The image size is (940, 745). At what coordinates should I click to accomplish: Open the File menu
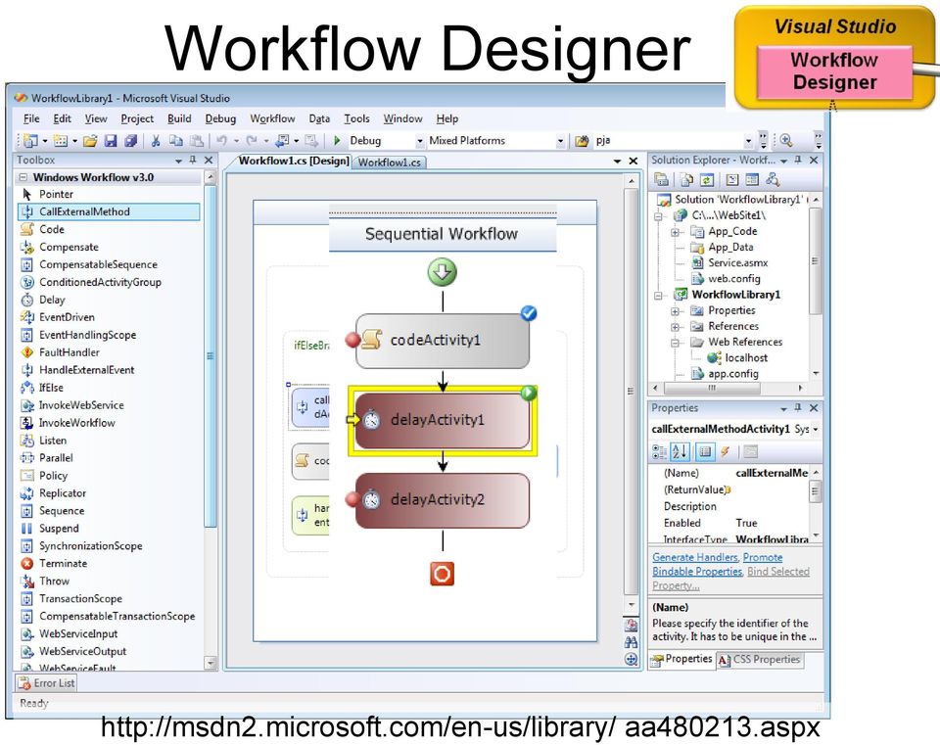[31, 118]
